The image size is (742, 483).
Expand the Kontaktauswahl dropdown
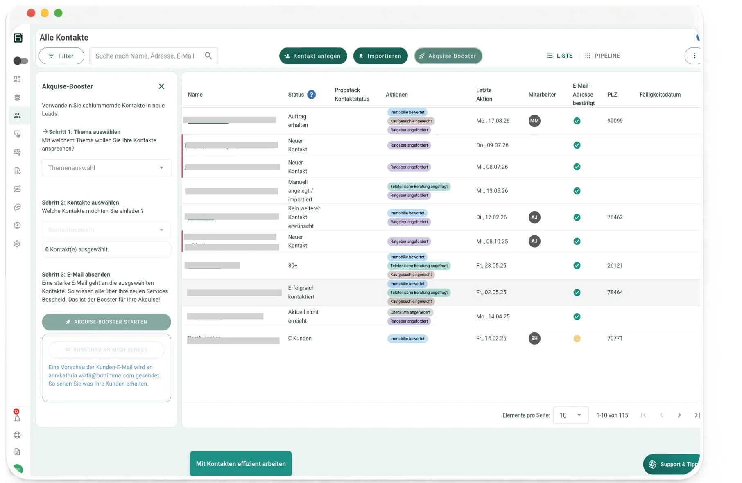click(x=106, y=230)
